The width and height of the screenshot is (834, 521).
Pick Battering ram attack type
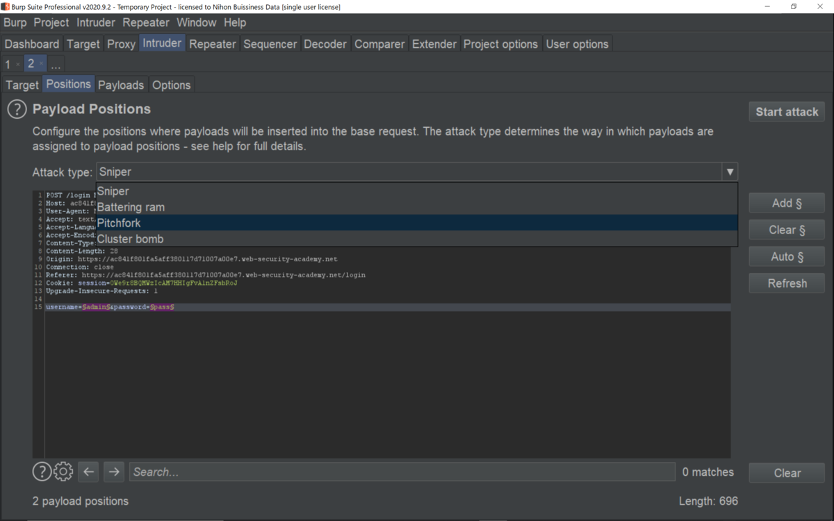point(416,207)
